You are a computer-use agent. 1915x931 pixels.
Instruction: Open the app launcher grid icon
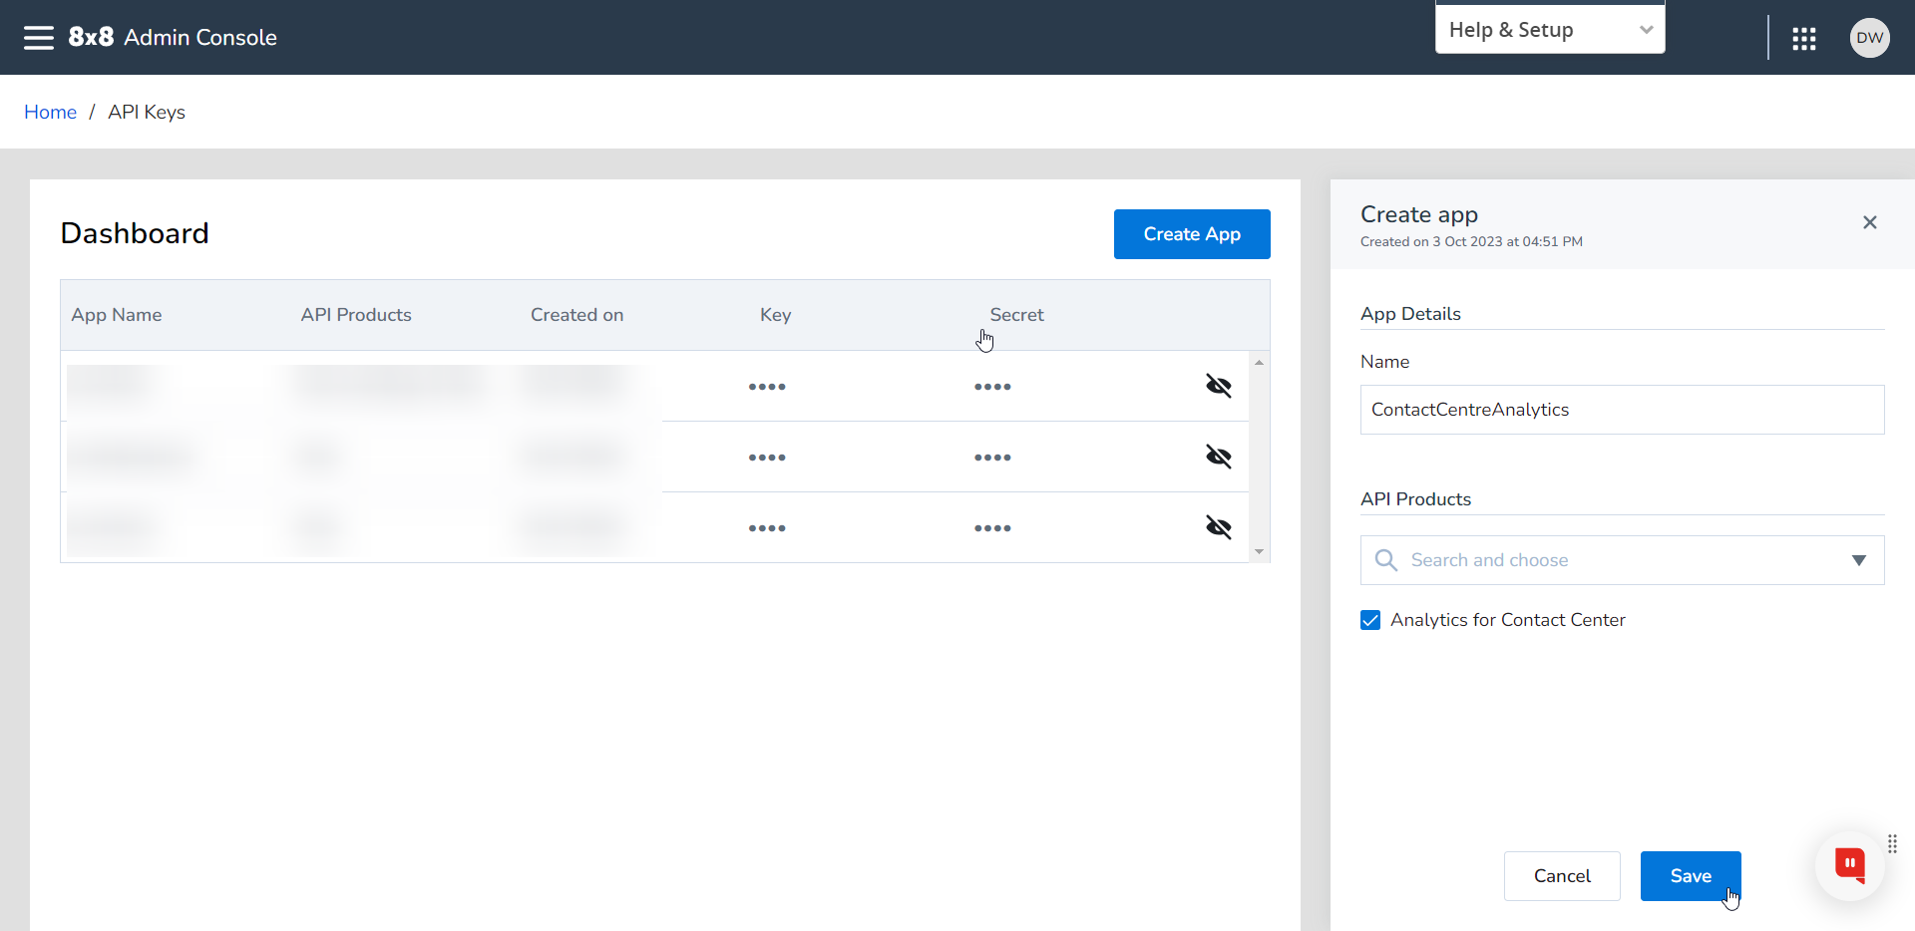pyautogui.click(x=1803, y=39)
